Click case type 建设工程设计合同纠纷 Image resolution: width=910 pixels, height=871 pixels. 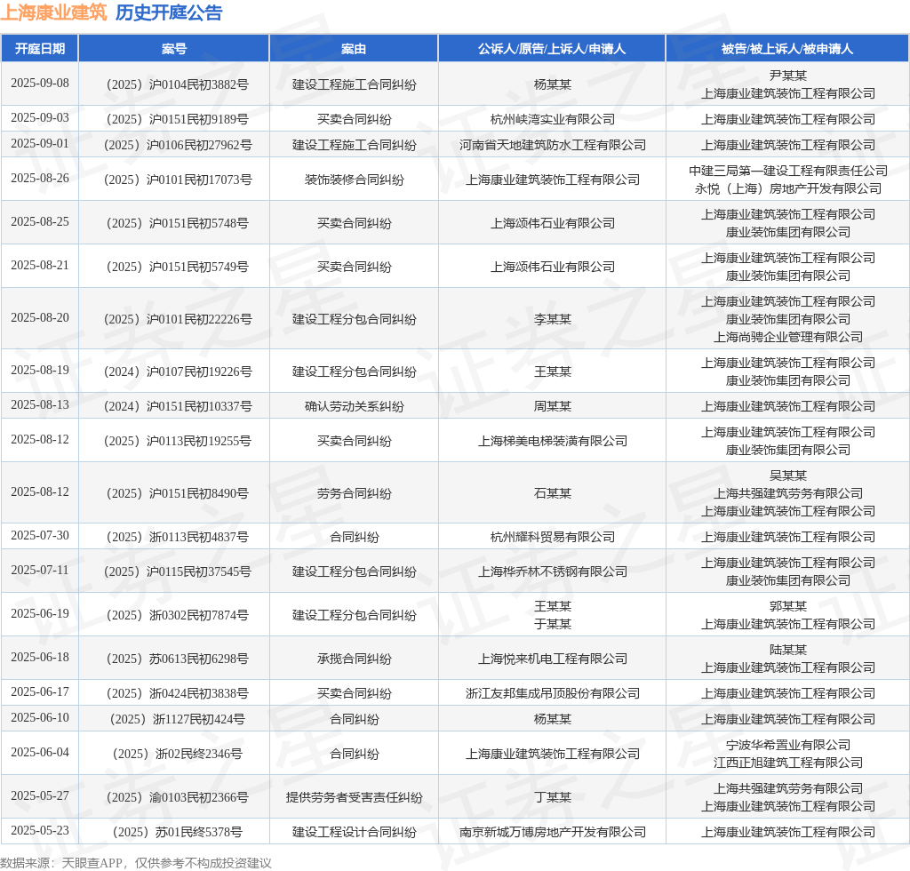(354, 832)
